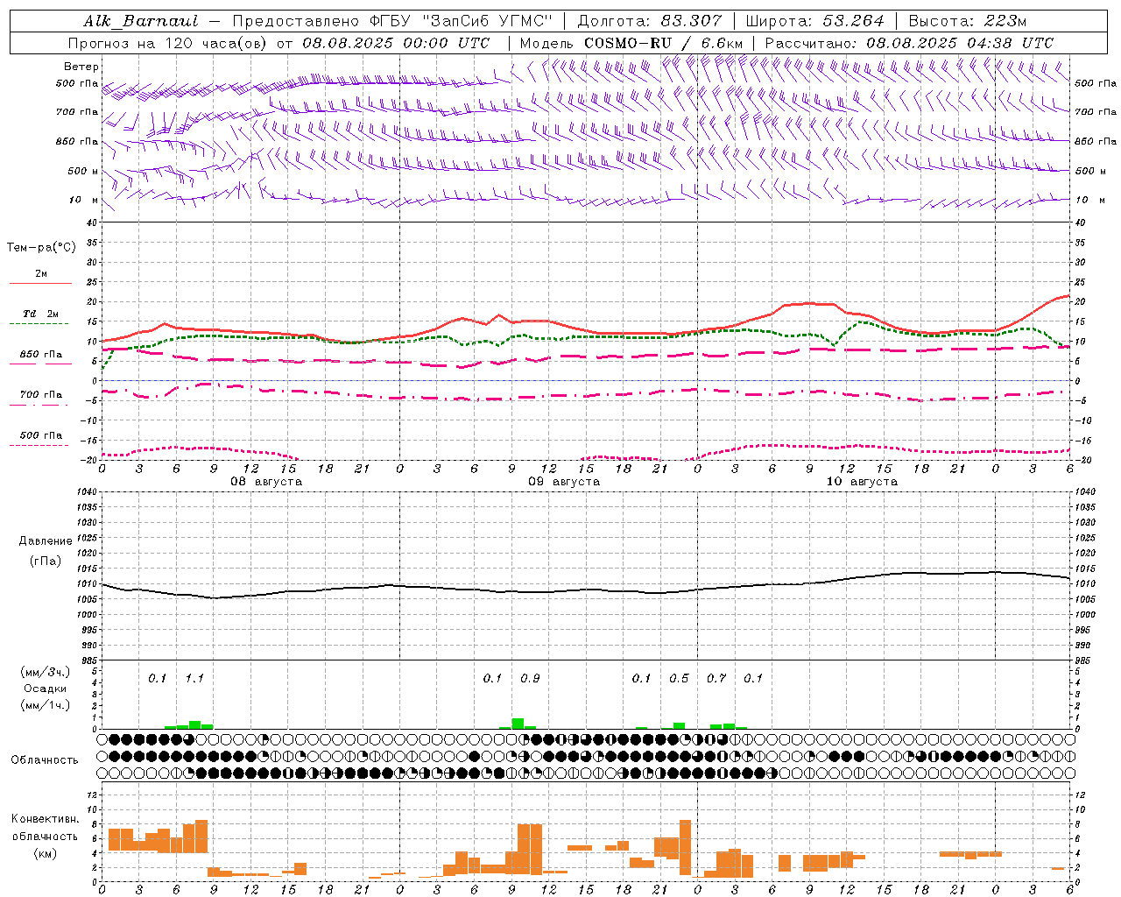Viewport: 1121px width, 897px height.
Task: Click the 10 августа date label
Action: click(862, 482)
